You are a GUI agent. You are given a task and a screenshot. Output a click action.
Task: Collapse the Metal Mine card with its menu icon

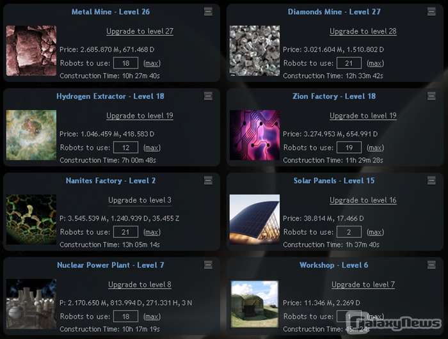click(x=208, y=12)
